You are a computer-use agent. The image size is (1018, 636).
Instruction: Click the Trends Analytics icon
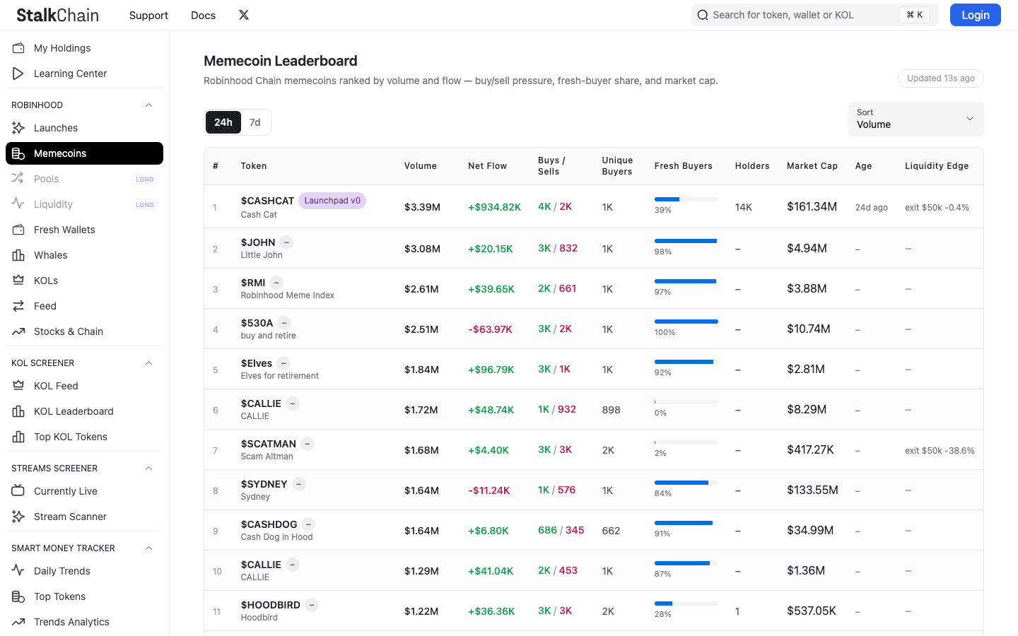pos(18,622)
